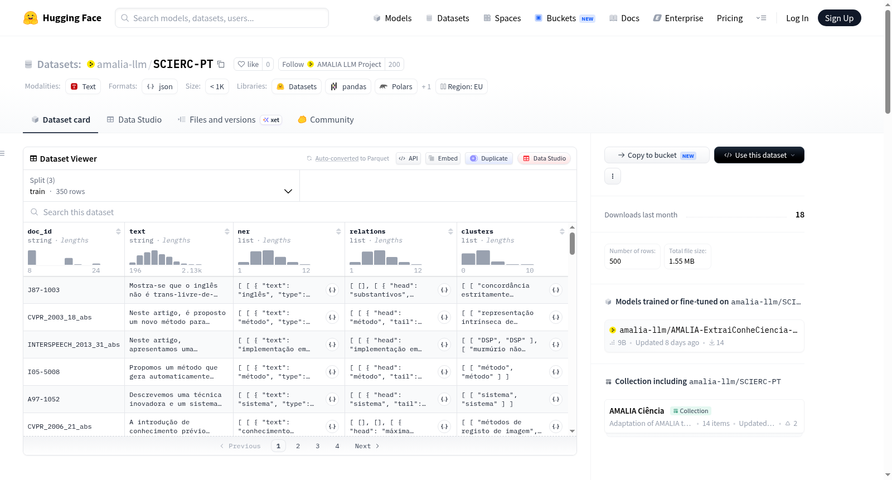This screenshot has width=892, height=480.
Task: Jump to page 2 of rows
Action: pos(298,446)
